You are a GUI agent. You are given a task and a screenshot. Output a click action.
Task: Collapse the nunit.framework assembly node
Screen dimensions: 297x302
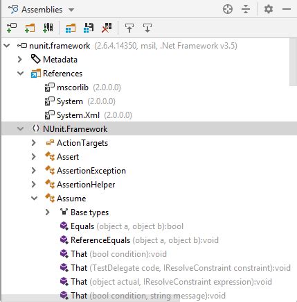(x=7, y=46)
